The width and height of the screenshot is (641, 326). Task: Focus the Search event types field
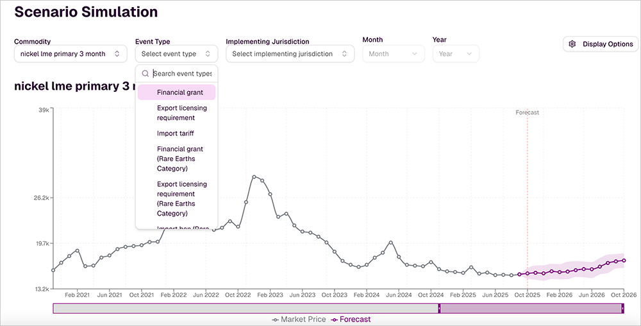182,74
